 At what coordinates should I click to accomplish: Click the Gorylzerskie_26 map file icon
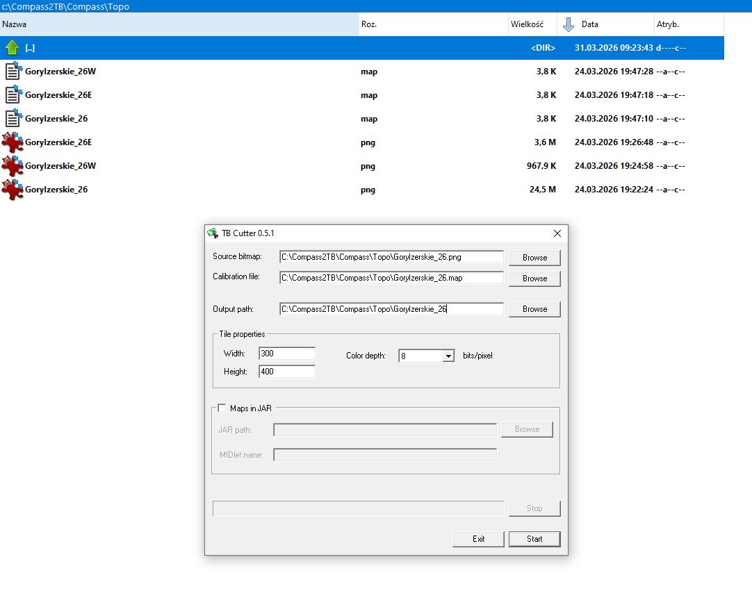(x=13, y=119)
